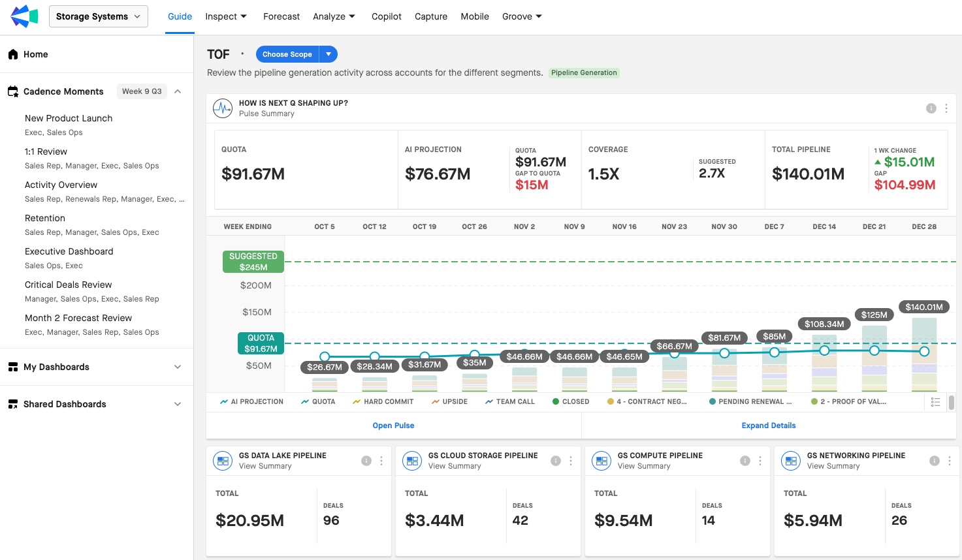The height and width of the screenshot is (560, 962).
Task: Click the app logo in top-left
Action: pyautogui.click(x=24, y=16)
